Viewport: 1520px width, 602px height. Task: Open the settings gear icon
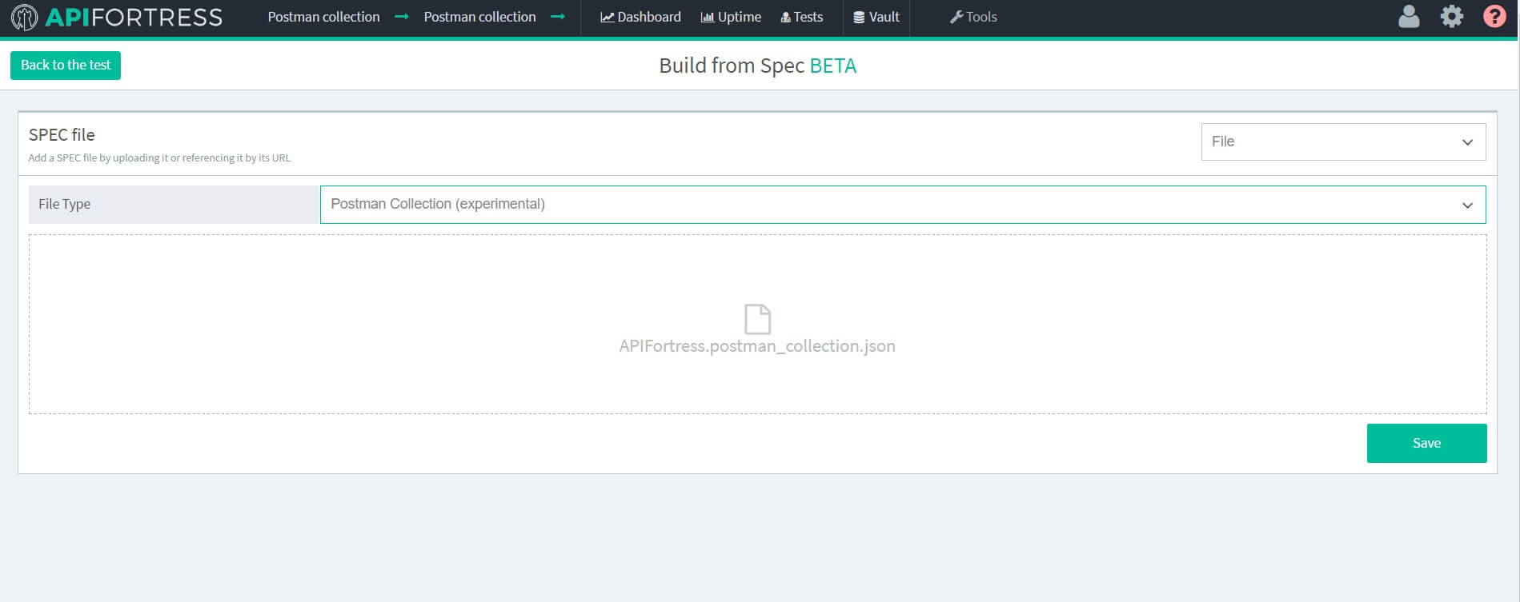(x=1451, y=17)
